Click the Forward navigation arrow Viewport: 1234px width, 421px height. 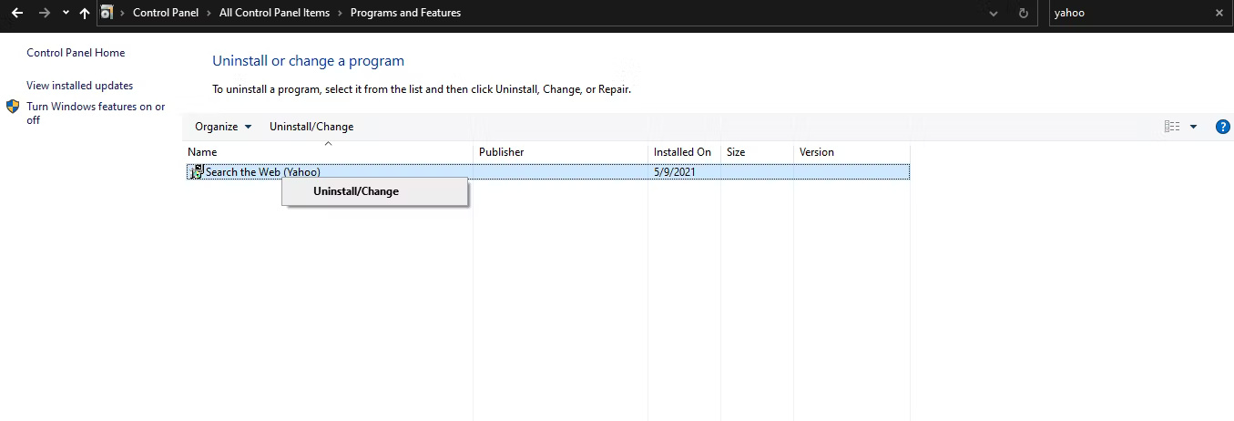click(x=44, y=14)
